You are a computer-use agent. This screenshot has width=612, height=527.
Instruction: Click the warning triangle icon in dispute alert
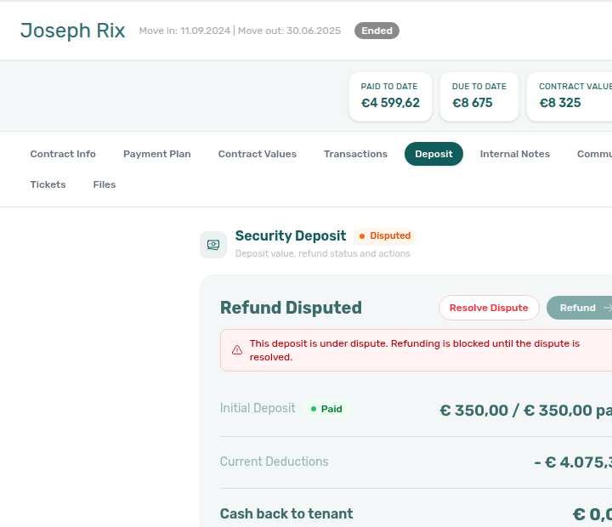237,350
